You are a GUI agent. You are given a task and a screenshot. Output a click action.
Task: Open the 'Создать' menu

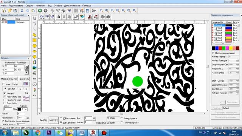pyautogui.click(x=29, y=6)
